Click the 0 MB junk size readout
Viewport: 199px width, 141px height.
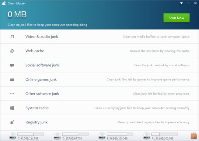(x=17, y=14)
